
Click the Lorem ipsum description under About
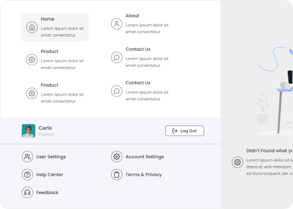tap(147, 29)
